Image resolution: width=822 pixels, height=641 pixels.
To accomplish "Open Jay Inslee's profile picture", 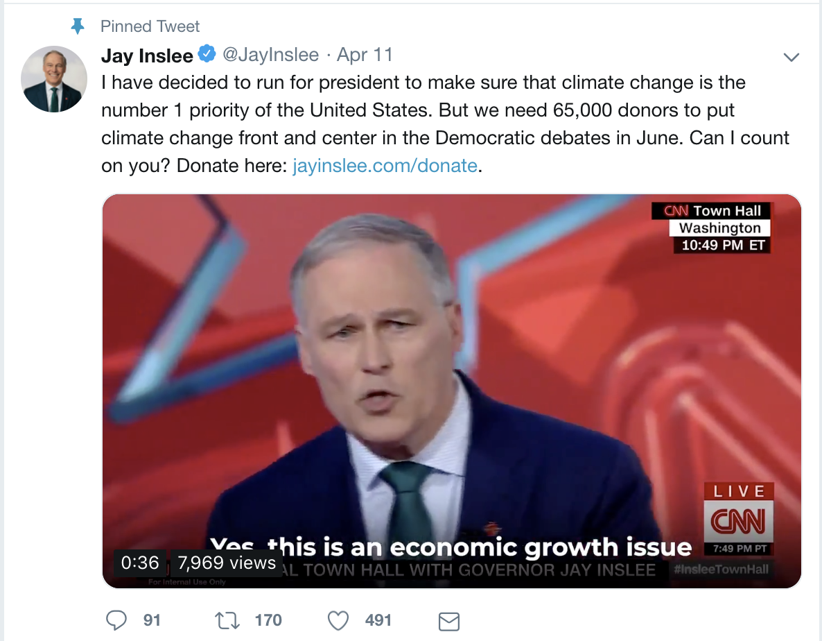I will 54,79.
